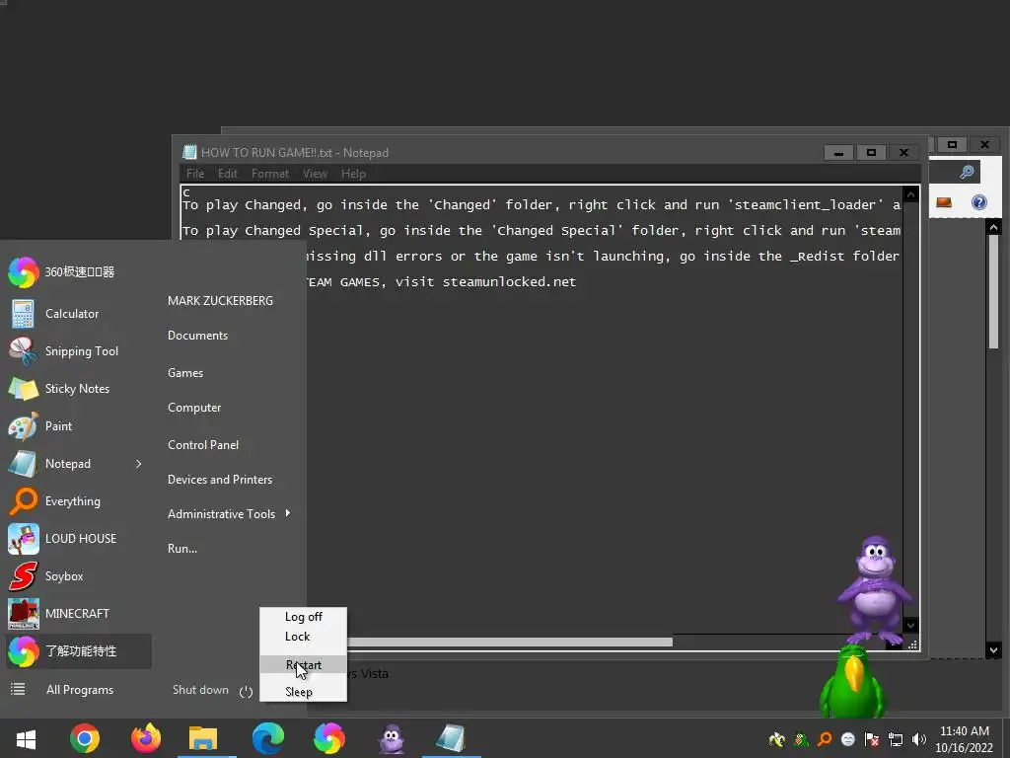Open the View menu in Notepad
The image size is (1010, 758).
coord(315,174)
